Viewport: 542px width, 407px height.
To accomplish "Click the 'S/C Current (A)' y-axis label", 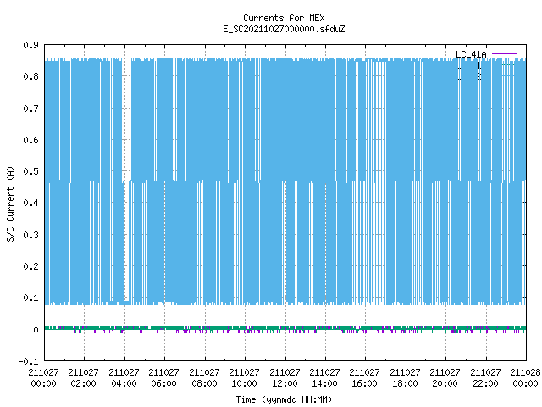I will coord(10,204).
